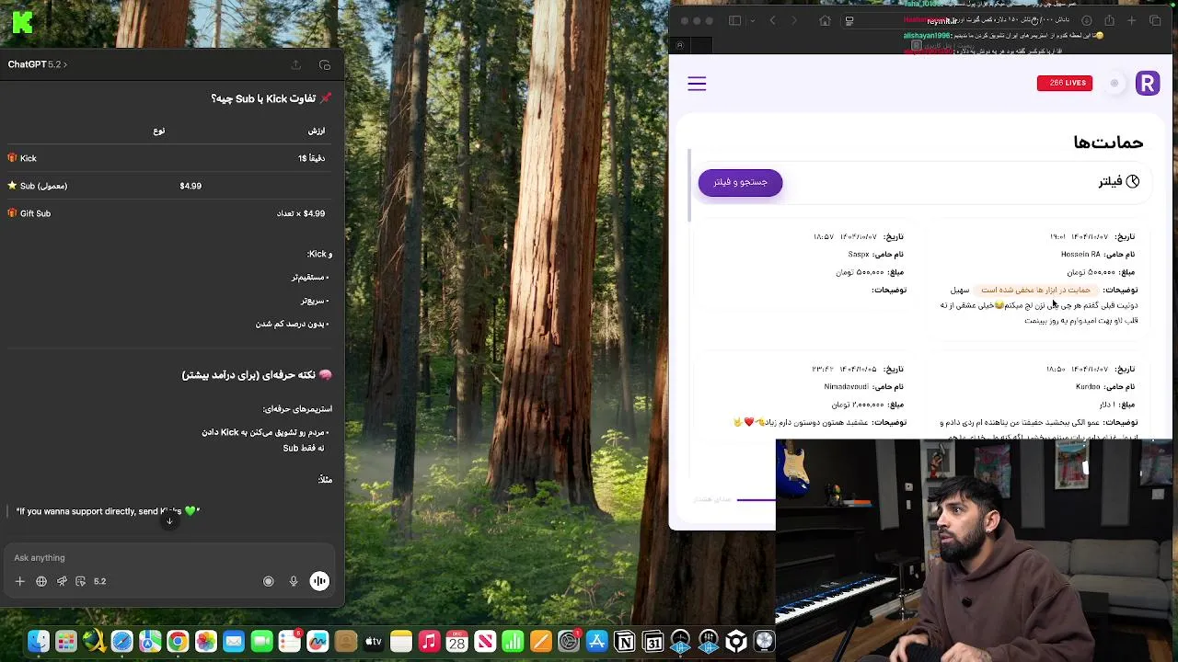The height and width of the screenshot is (662, 1178).
Task: Open Mail from the Dock
Action: point(234,641)
